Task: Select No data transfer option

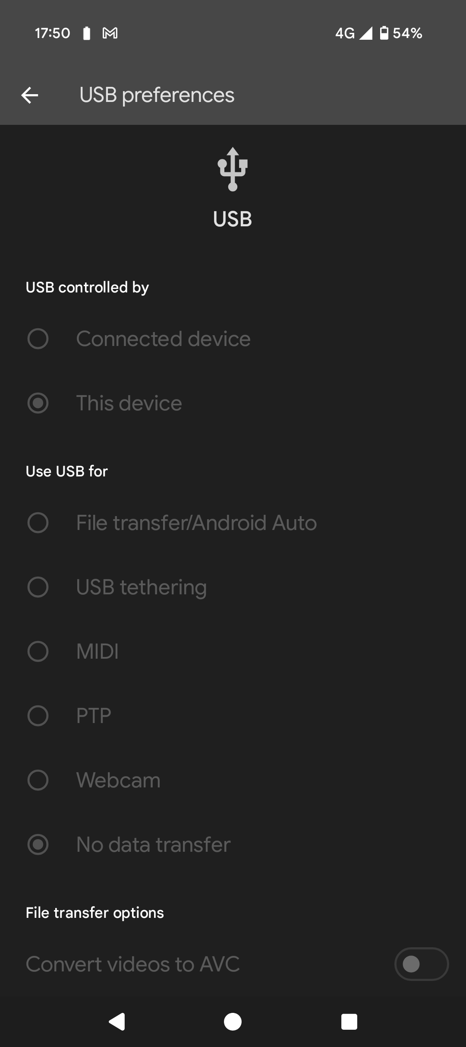Action: (233, 844)
